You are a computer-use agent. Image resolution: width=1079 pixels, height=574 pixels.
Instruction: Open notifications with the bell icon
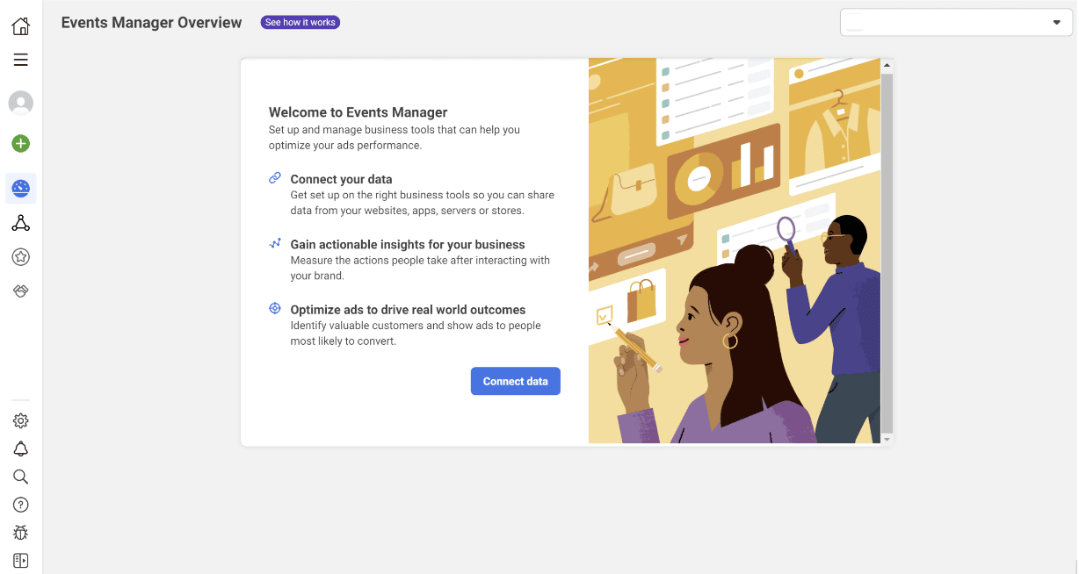[x=21, y=449]
